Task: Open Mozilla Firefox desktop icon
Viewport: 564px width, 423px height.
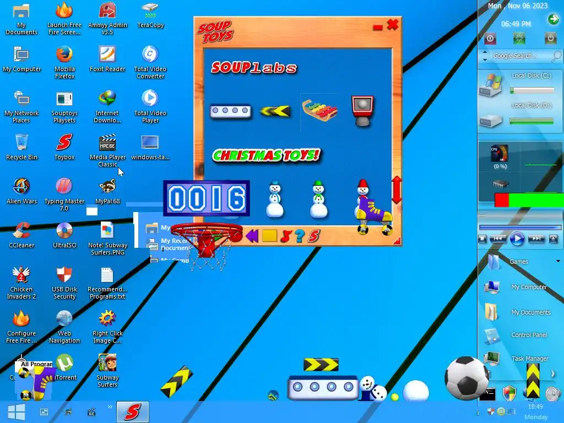Action: [64, 62]
